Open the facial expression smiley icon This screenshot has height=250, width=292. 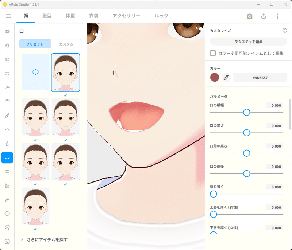pyautogui.click(x=7, y=242)
